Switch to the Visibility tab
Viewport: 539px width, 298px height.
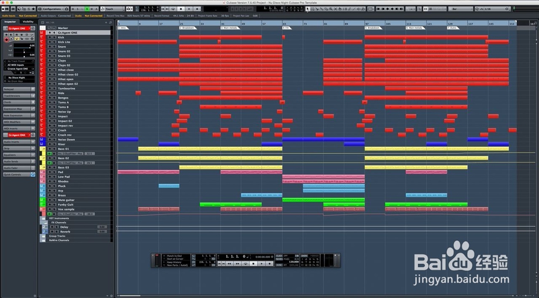pyautogui.click(x=28, y=22)
